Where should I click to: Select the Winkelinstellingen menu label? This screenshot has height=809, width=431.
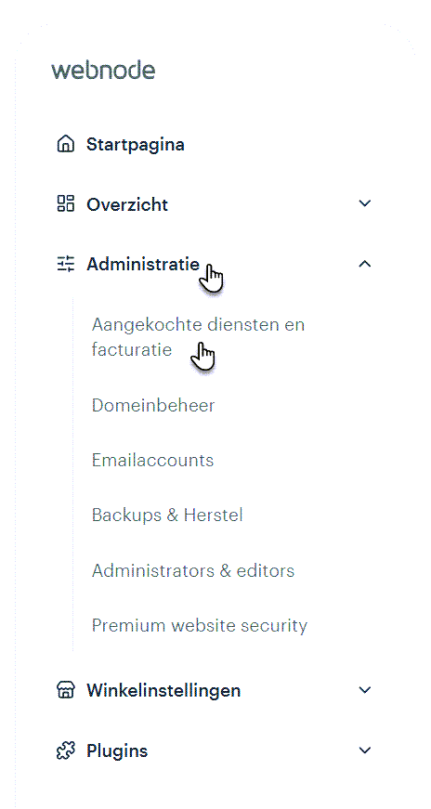click(163, 690)
